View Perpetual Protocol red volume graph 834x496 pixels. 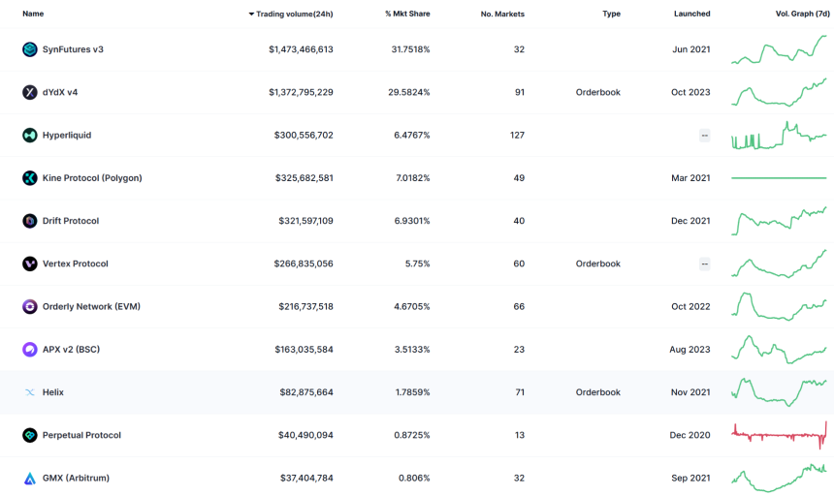click(x=779, y=436)
